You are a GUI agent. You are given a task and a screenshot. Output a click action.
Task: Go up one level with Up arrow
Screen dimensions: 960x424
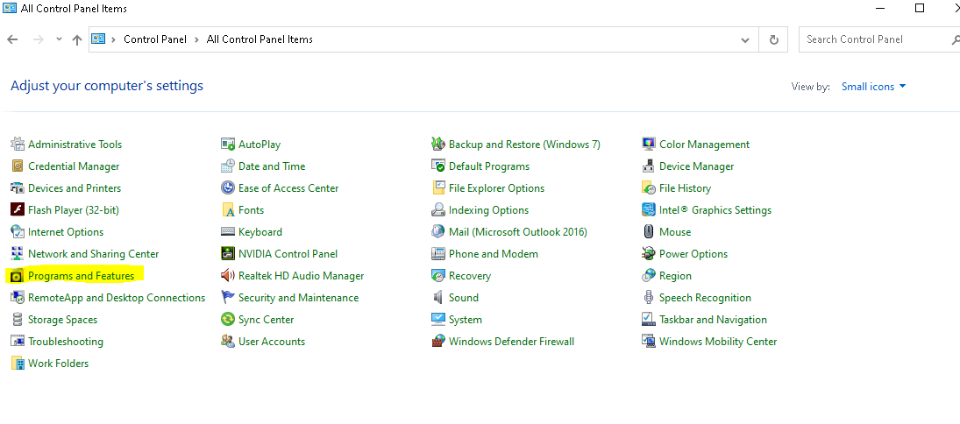[76, 39]
